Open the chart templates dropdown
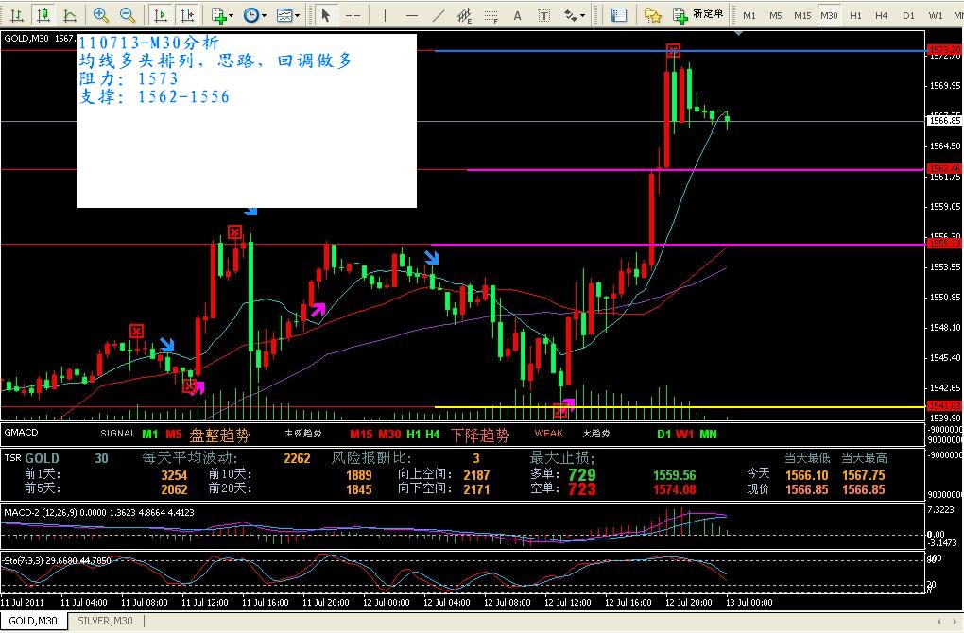The height and width of the screenshot is (633, 964). click(x=288, y=15)
